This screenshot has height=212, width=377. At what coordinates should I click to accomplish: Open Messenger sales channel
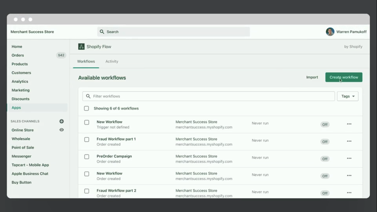point(22,156)
